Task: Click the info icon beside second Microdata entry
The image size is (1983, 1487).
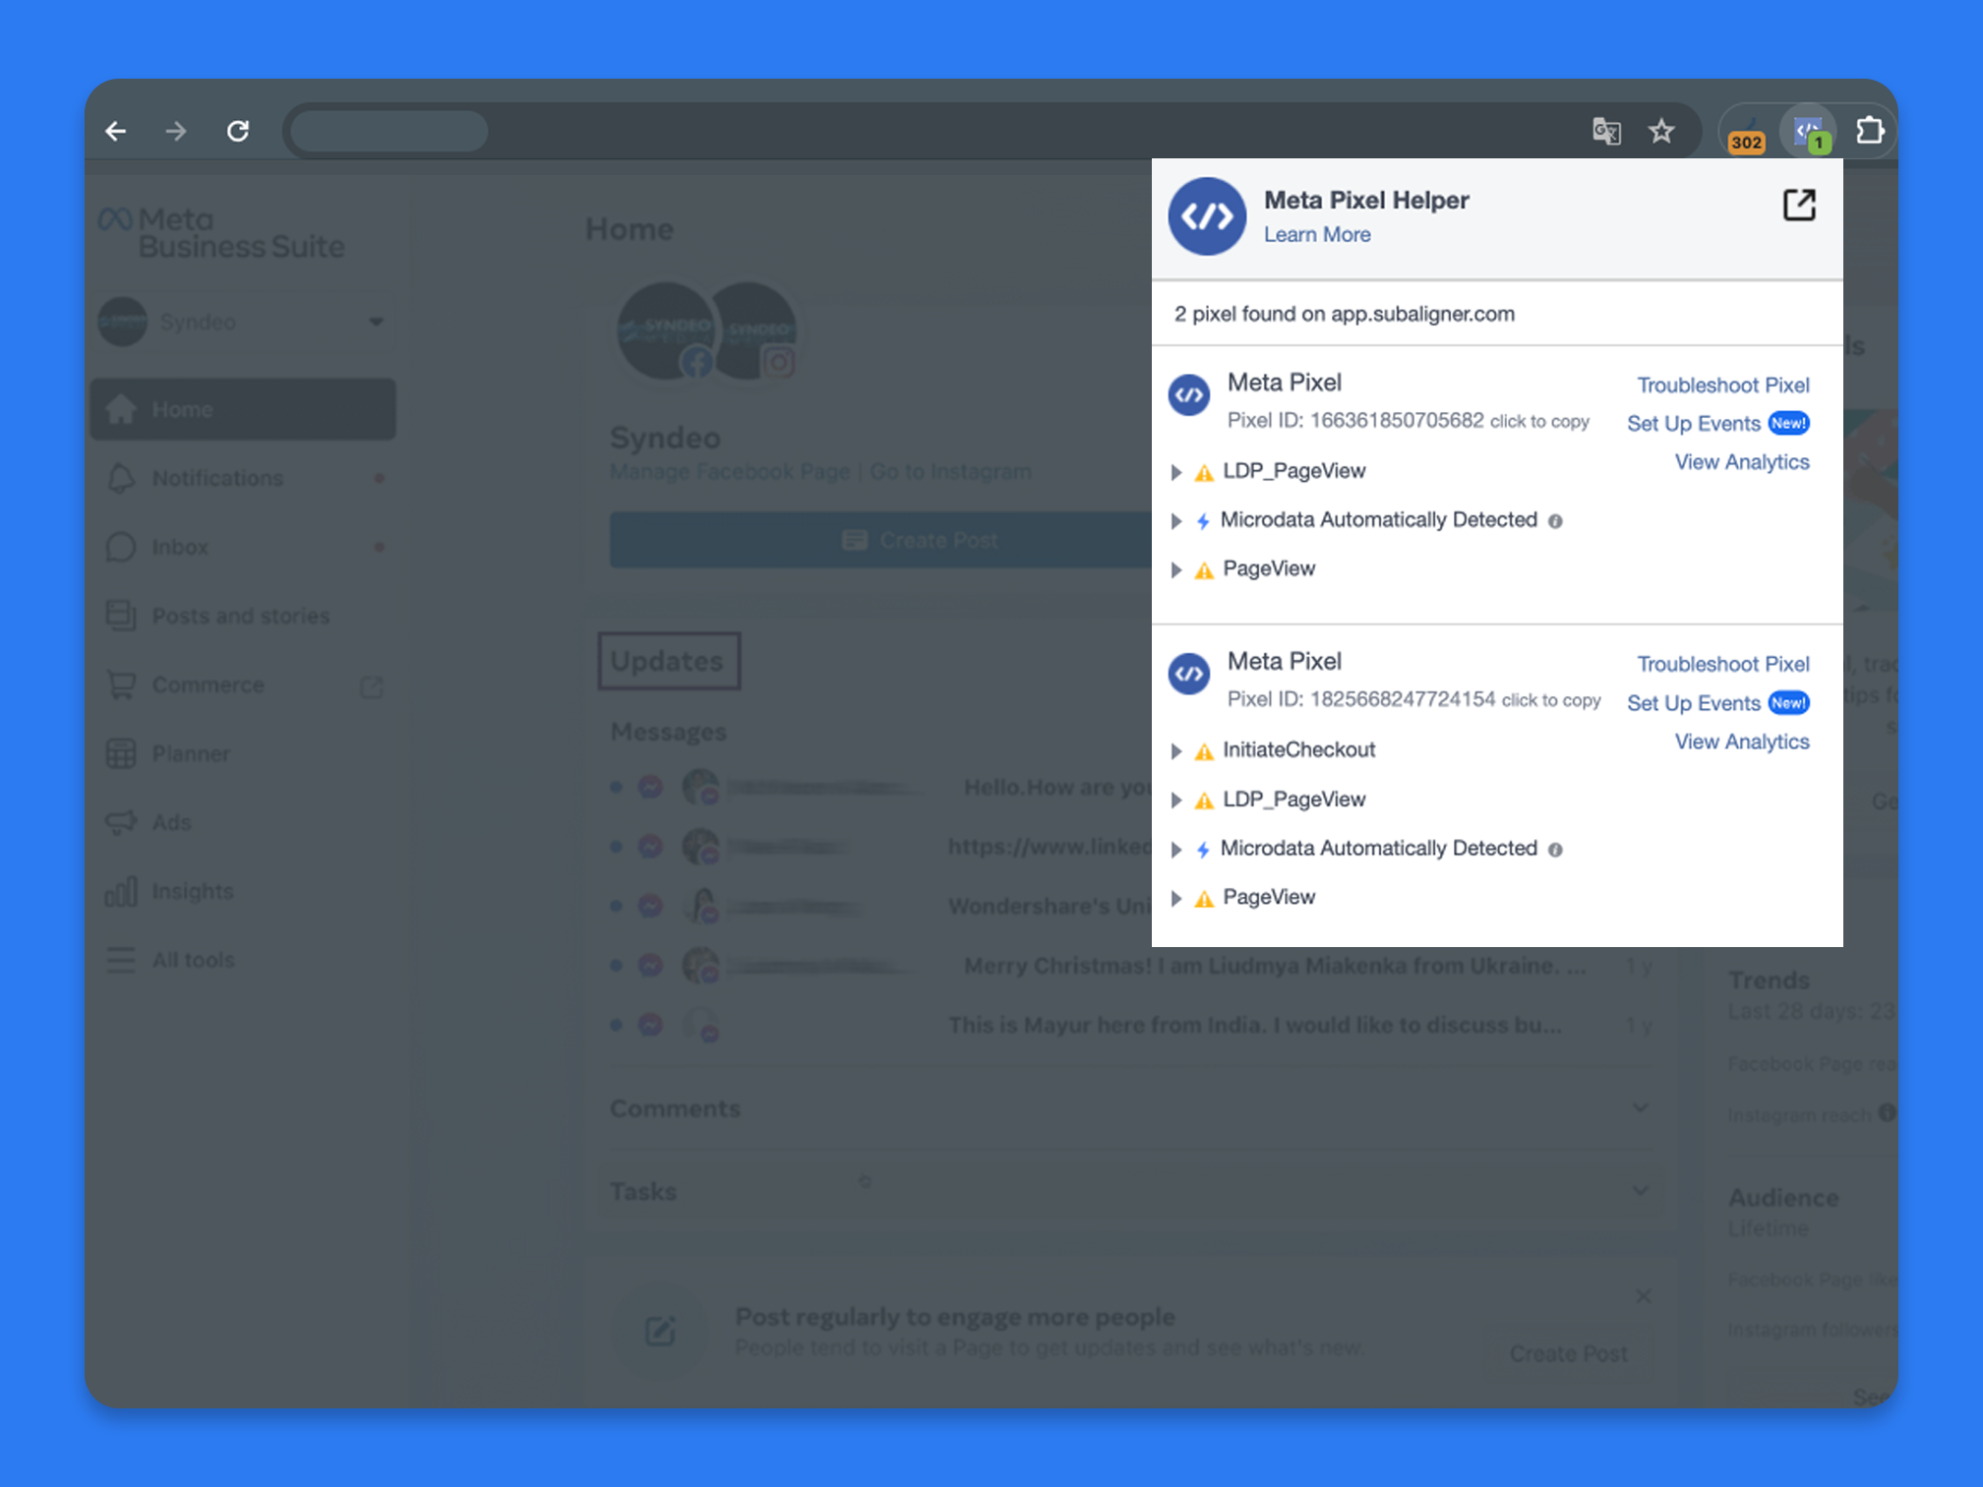Action: click(1555, 850)
